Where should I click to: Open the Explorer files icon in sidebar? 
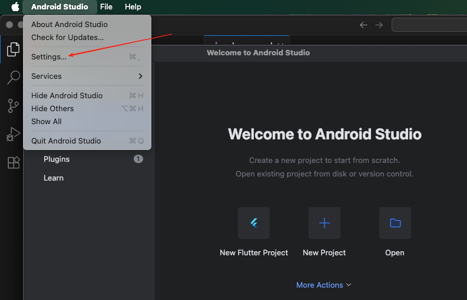(13, 50)
